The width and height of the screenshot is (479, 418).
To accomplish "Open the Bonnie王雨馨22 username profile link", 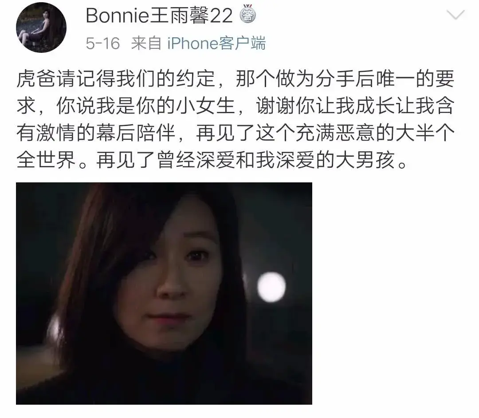I will point(159,15).
